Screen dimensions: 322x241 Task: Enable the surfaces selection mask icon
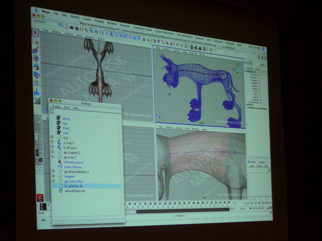(121, 36)
